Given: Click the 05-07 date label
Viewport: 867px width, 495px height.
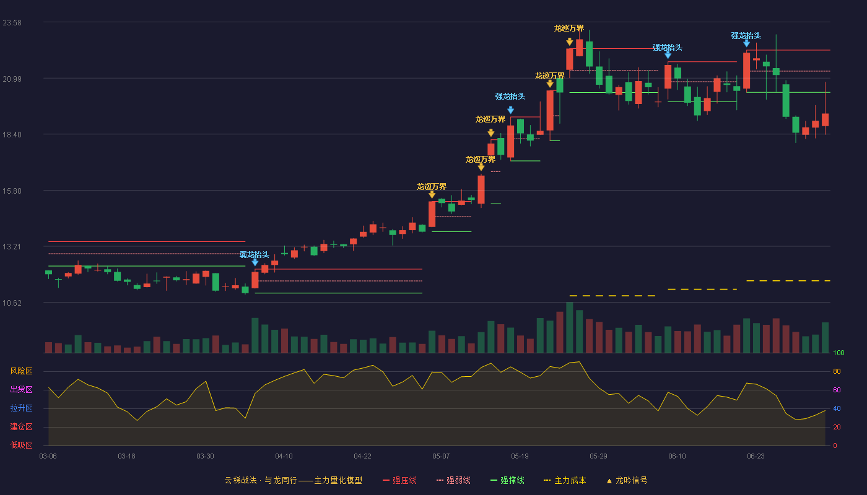Looking at the screenshot, I should (x=441, y=456).
